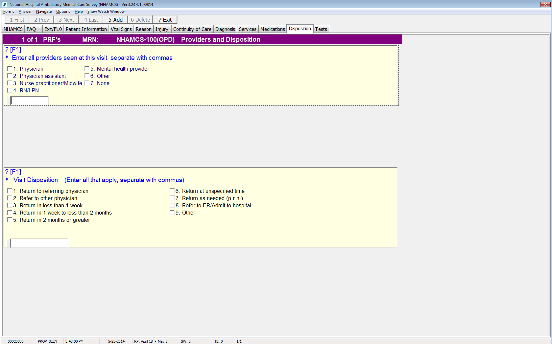Check Return as needed (p.r.n.) checkbox
The image size is (552, 344).
click(172, 198)
